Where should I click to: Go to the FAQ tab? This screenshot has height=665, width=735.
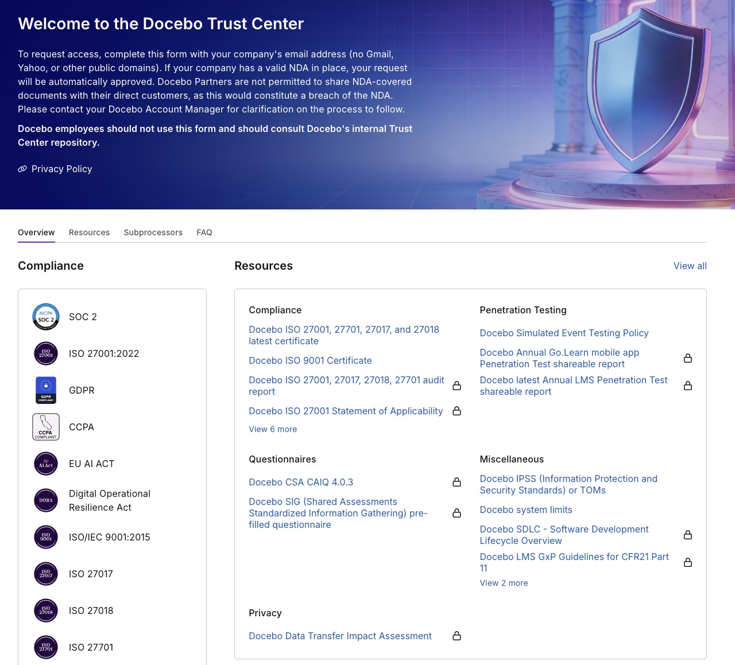click(x=204, y=232)
